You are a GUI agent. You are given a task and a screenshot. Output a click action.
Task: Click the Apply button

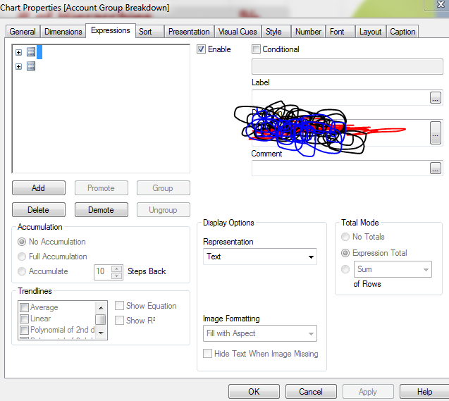click(368, 392)
